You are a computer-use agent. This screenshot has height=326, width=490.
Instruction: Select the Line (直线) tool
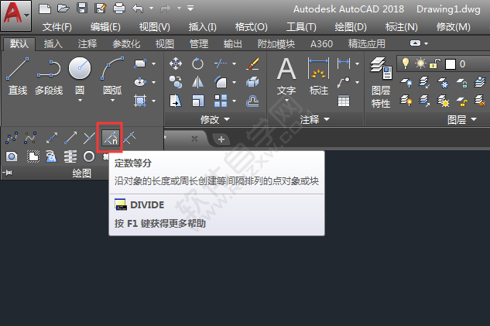click(x=18, y=77)
